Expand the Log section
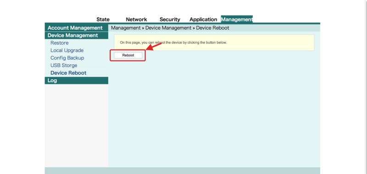Image resolution: width=367 pixels, height=174 pixels. pyautogui.click(x=76, y=80)
